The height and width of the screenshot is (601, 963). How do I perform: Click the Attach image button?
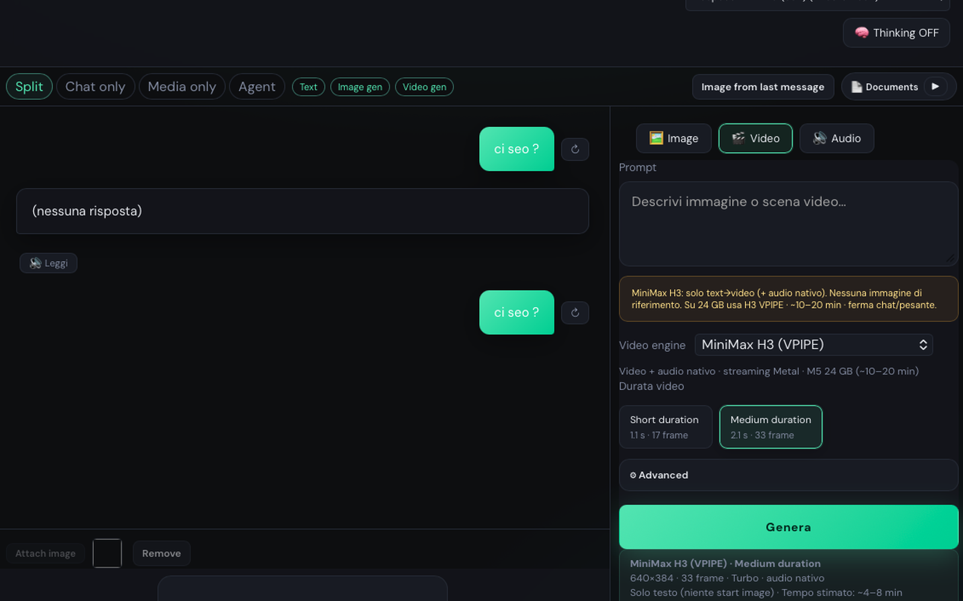pyautogui.click(x=45, y=554)
